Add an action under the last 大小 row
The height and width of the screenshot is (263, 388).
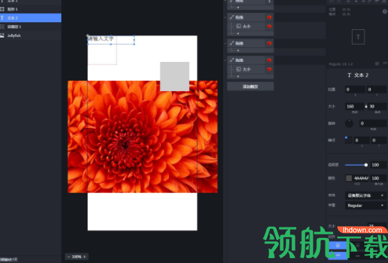click(238, 77)
